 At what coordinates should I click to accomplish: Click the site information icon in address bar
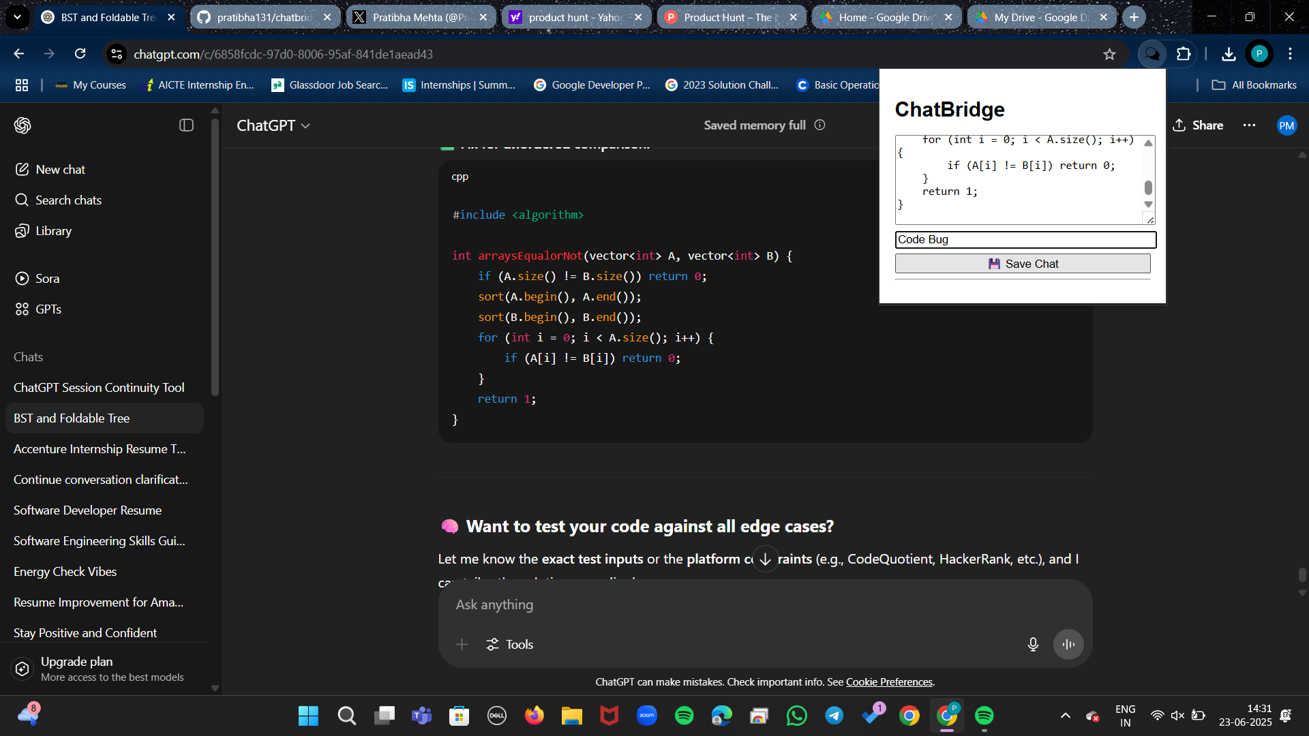click(117, 54)
